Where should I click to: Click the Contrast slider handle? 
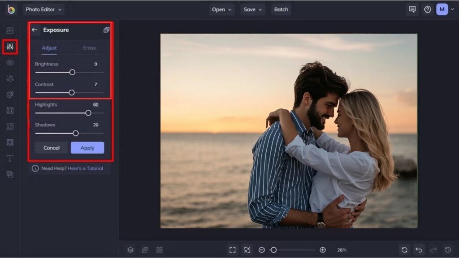(x=71, y=93)
